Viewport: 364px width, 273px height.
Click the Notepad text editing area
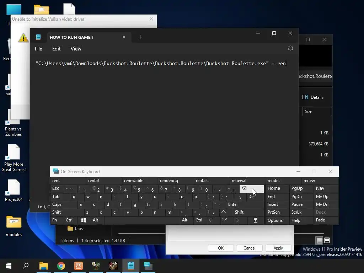coord(164,130)
